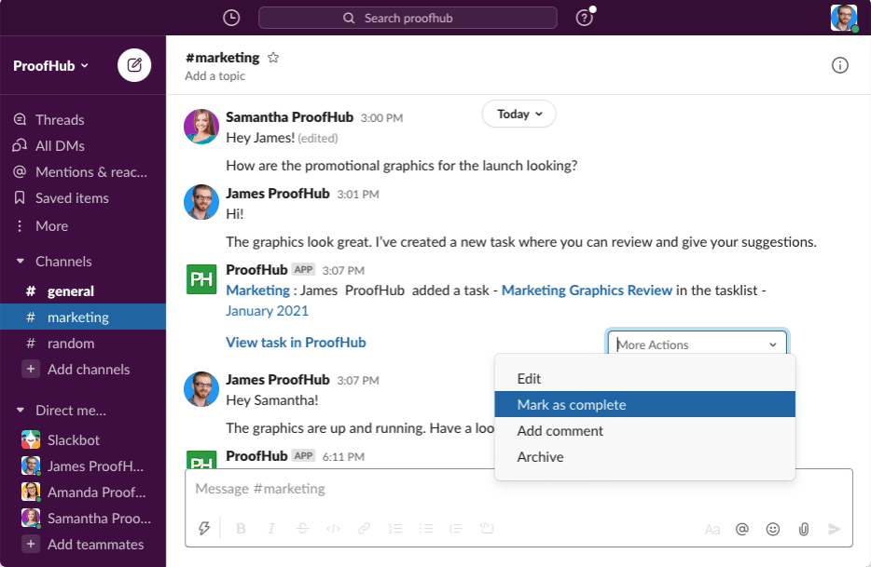Viewport: 871px width, 567px height.
Task: Open the Marketing project link
Action: tap(257, 290)
